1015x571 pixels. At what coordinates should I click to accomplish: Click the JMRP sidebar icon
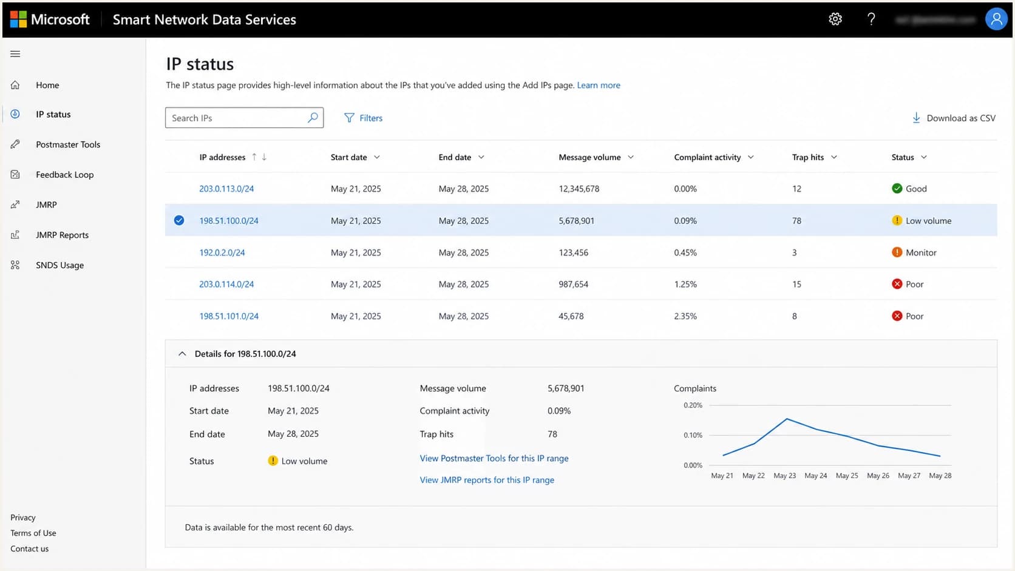click(15, 204)
